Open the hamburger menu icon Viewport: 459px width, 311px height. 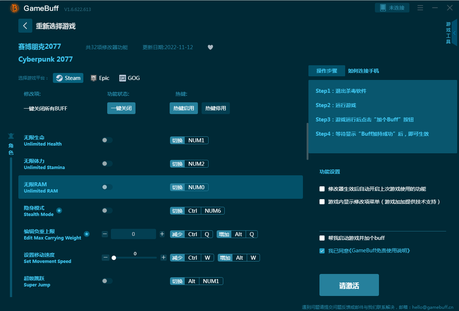[x=420, y=8]
